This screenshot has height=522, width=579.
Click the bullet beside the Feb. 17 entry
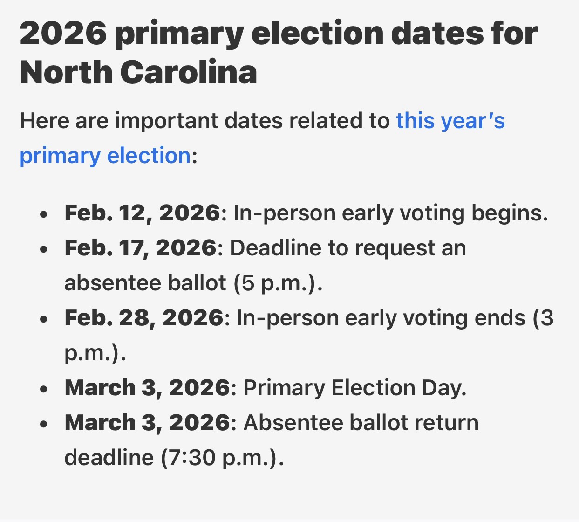[44, 249]
